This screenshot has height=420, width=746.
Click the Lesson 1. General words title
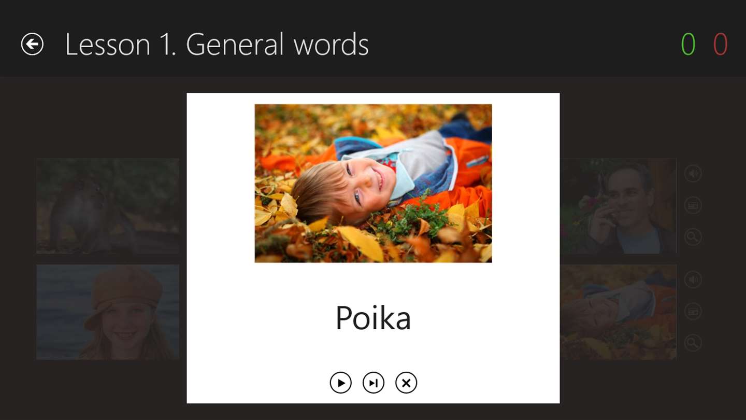[x=217, y=45]
